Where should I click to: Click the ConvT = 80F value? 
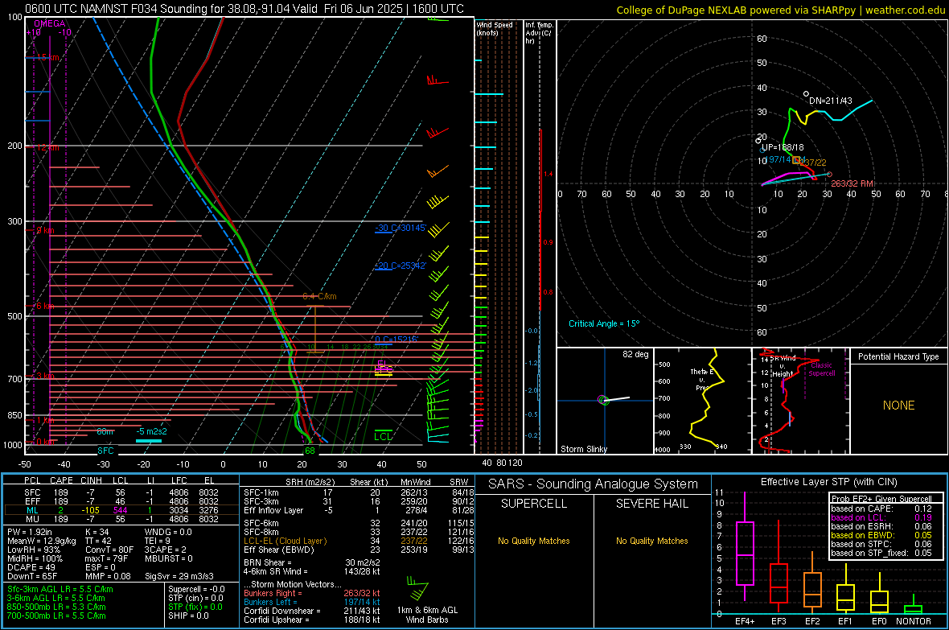[109, 550]
